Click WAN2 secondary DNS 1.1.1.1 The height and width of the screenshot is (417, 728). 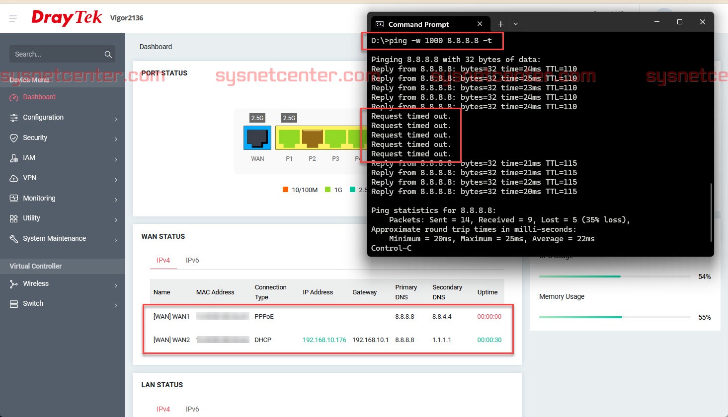tap(442, 340)
